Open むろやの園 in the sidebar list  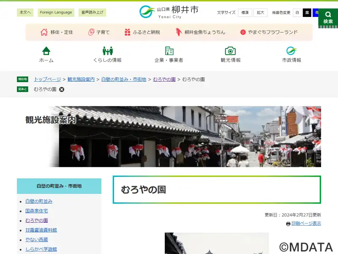pos(37,221)
